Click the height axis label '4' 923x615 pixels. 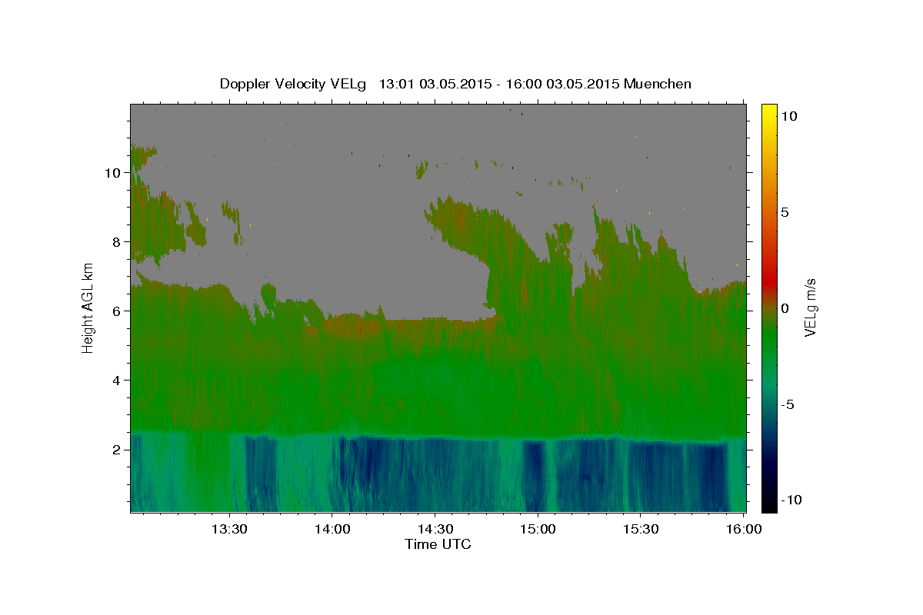pos(118,381)
